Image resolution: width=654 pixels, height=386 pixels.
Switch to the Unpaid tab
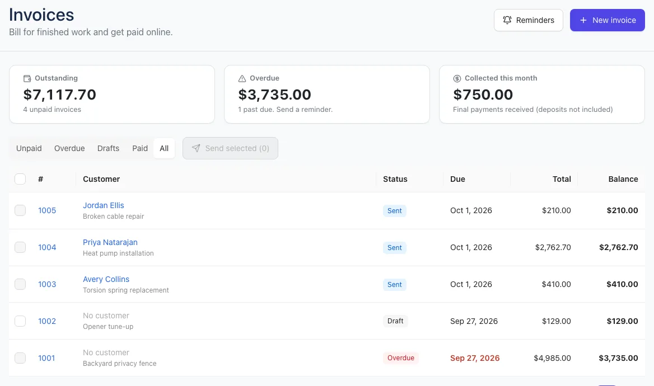coord(29,148)
